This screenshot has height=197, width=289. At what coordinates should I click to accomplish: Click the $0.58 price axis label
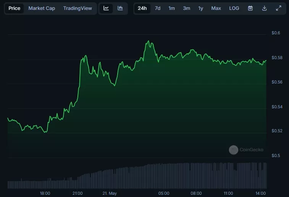(277, 58)
